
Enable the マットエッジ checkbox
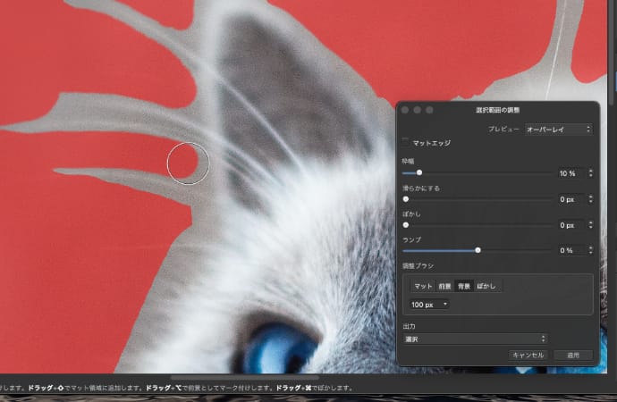407,142
